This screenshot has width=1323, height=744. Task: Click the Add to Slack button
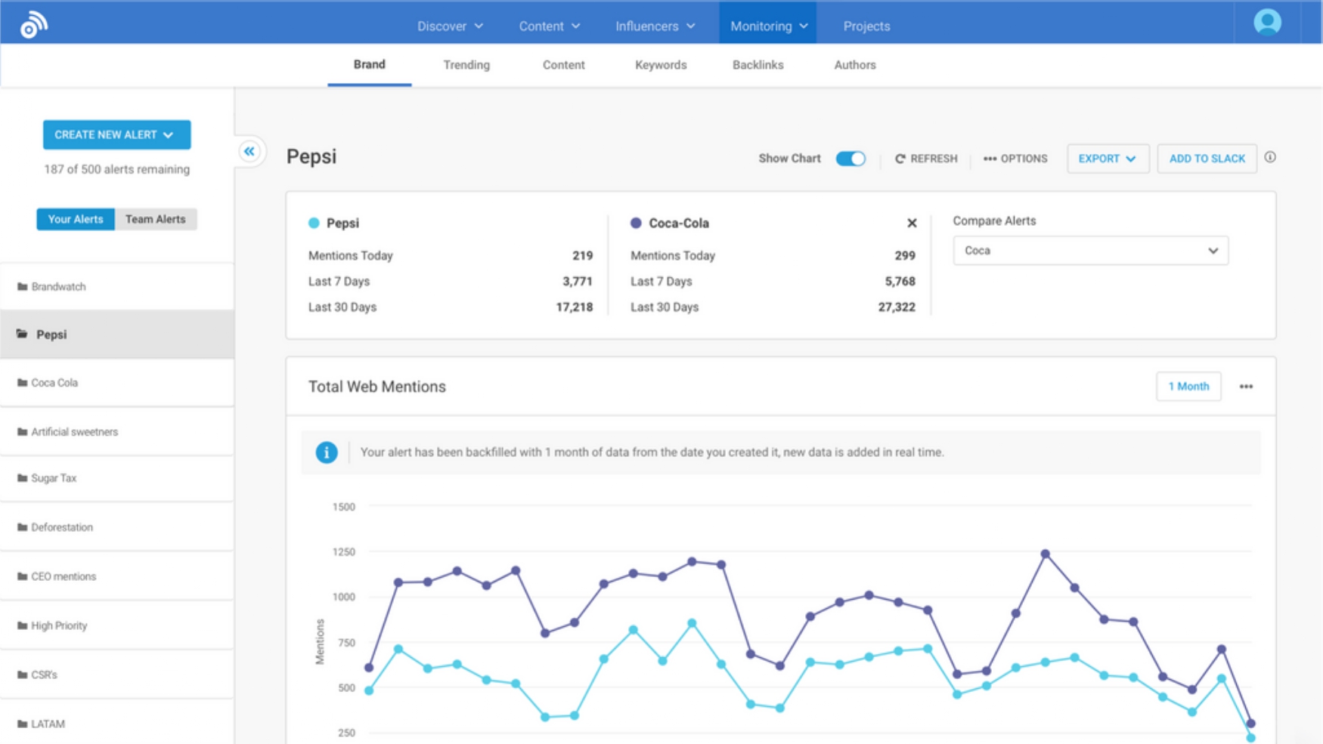(x=1207, y=159)
